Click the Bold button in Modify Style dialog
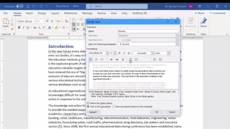The height and width of the screenshot is (129, 230). [x=120, y=53]
